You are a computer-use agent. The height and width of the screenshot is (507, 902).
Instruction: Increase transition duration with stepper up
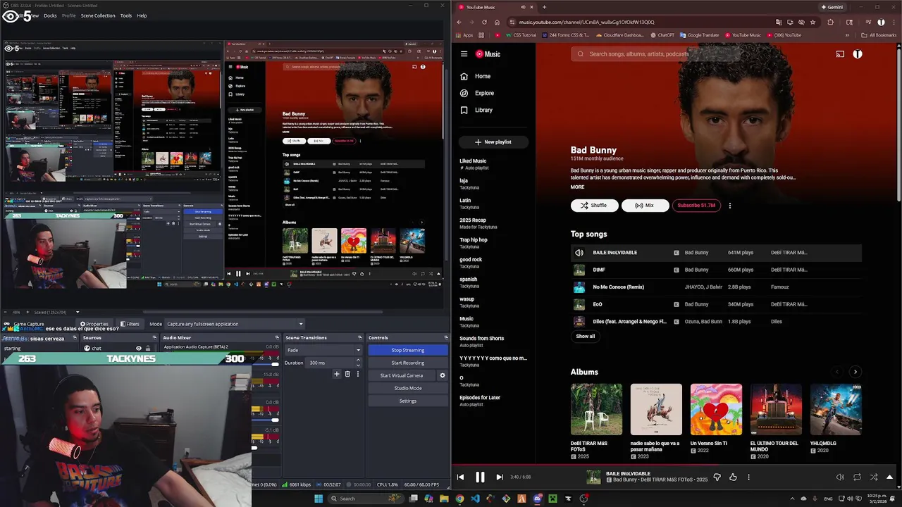tap(358, 361)
